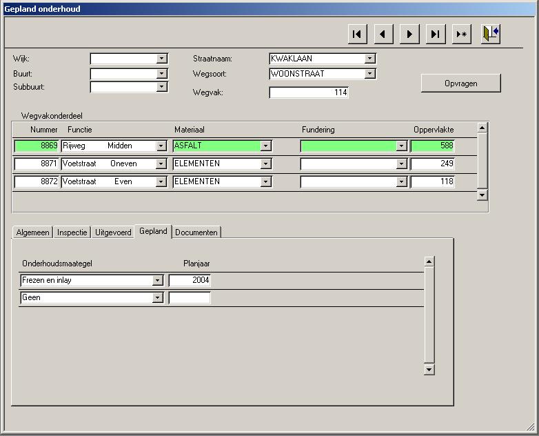
Task: Open the Documenten tab
Action: [x=196, y=232]
